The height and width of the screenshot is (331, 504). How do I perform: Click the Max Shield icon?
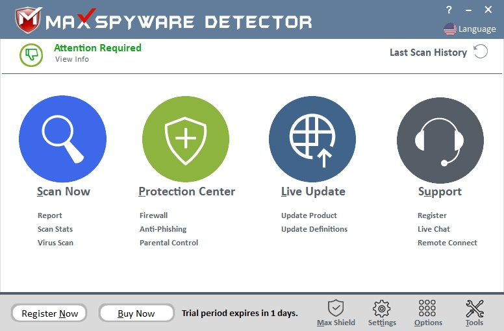point(336,308)
